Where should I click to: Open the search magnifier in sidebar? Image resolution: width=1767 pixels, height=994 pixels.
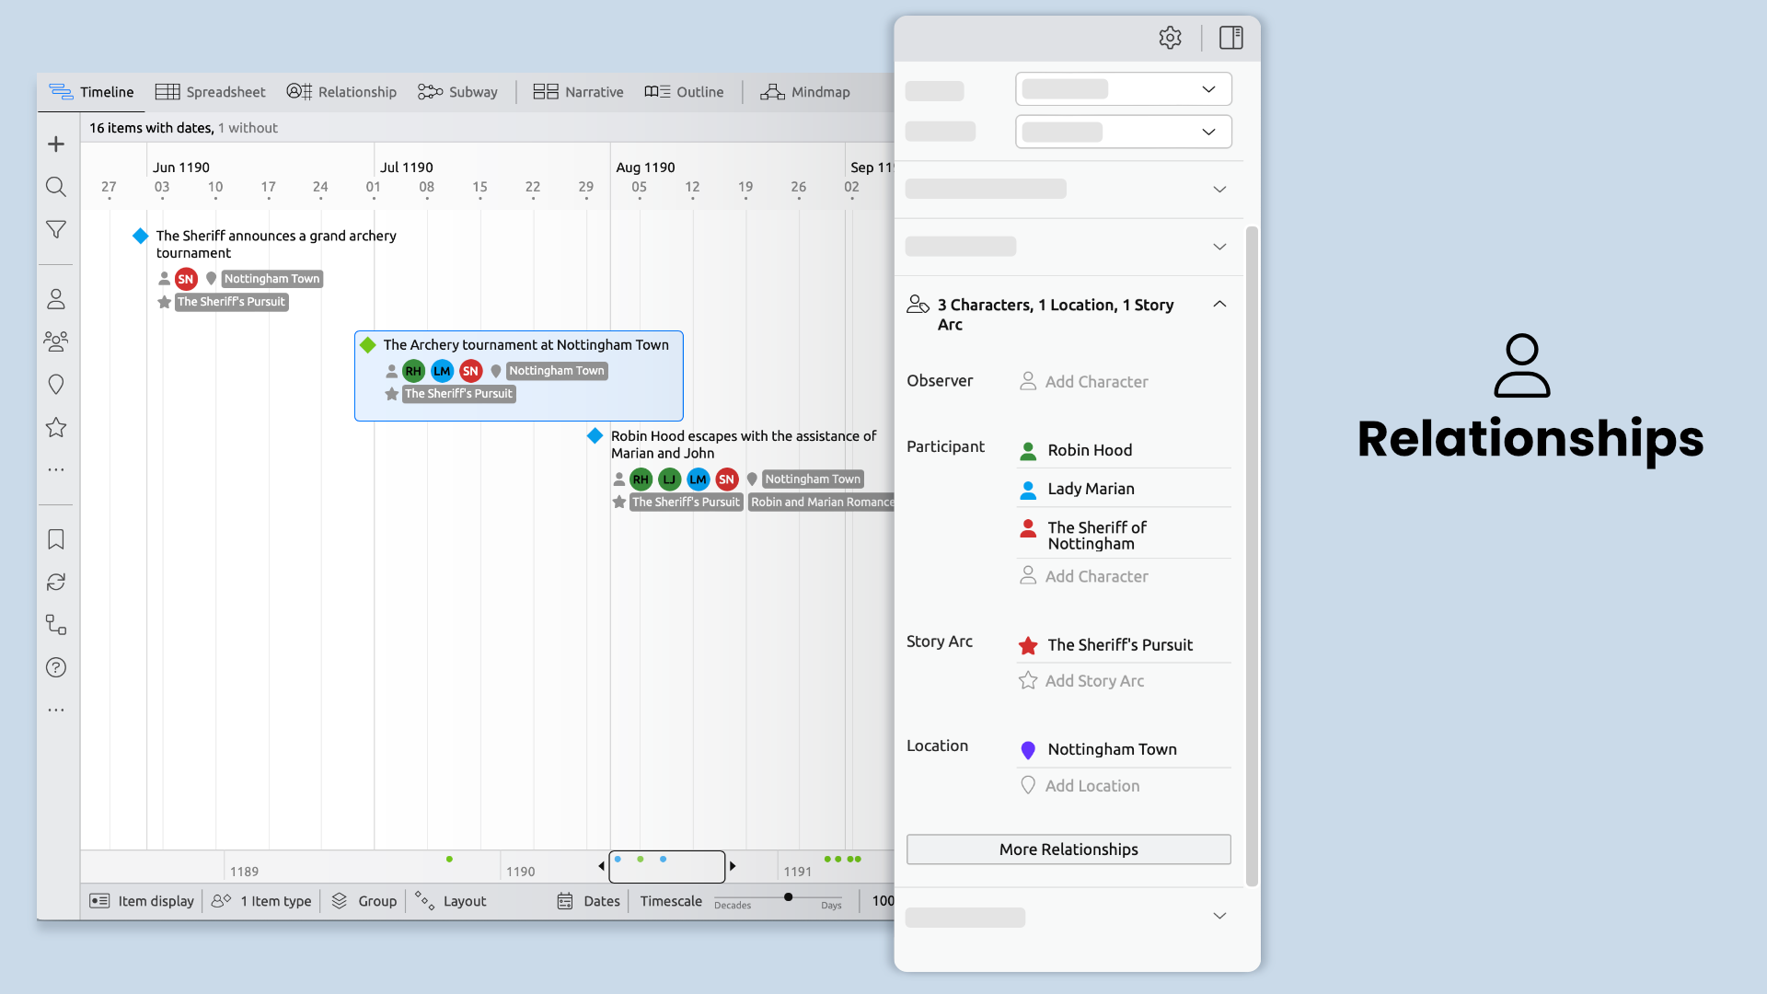56,187
